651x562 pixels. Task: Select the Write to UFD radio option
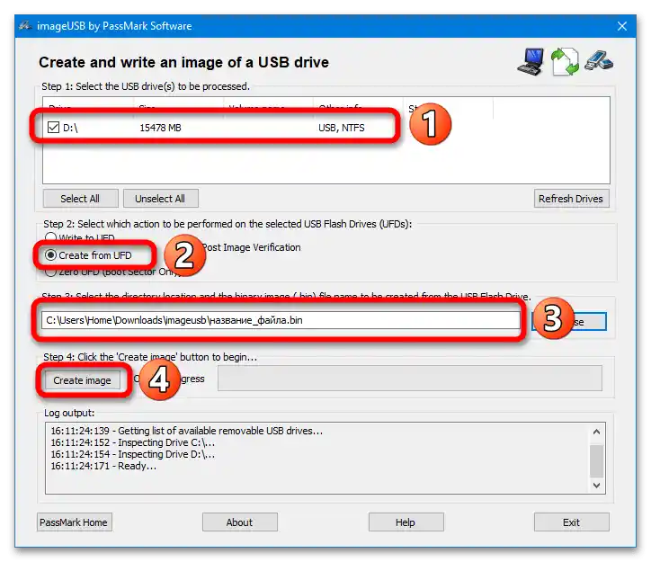tap(50, 237)
